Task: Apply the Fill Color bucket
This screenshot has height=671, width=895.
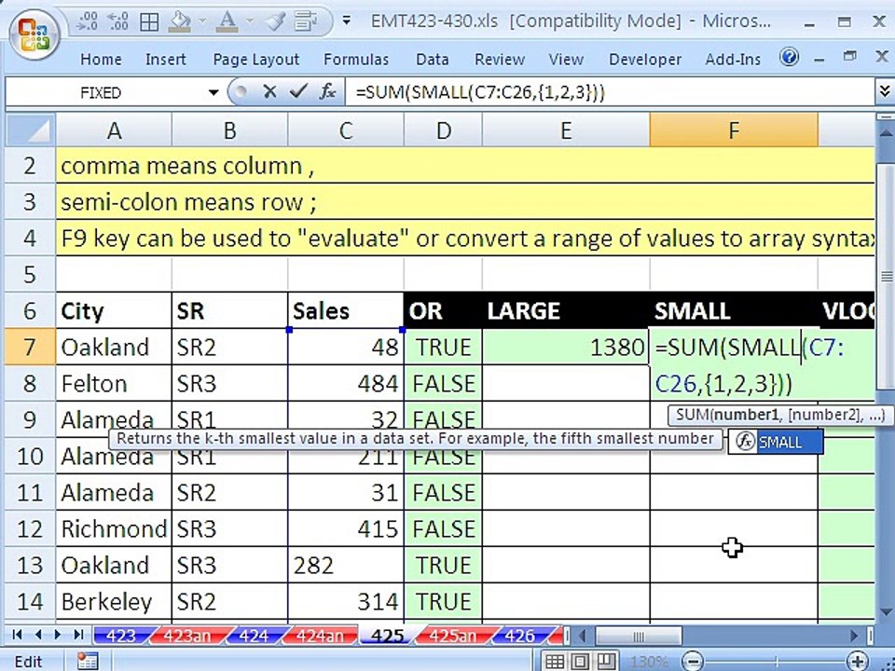Action: [x=180, y=22]
